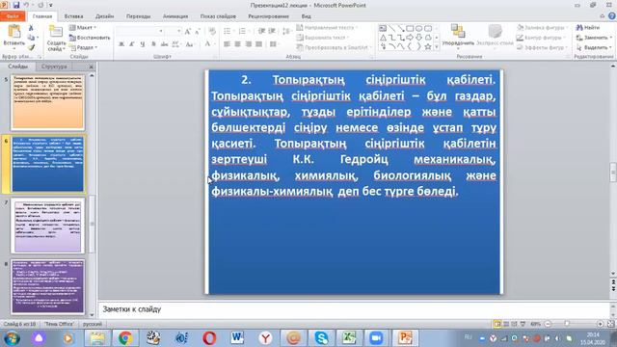Click the Найти find button
This screenshot has width=617, height=347.
(x=588, y=28)
